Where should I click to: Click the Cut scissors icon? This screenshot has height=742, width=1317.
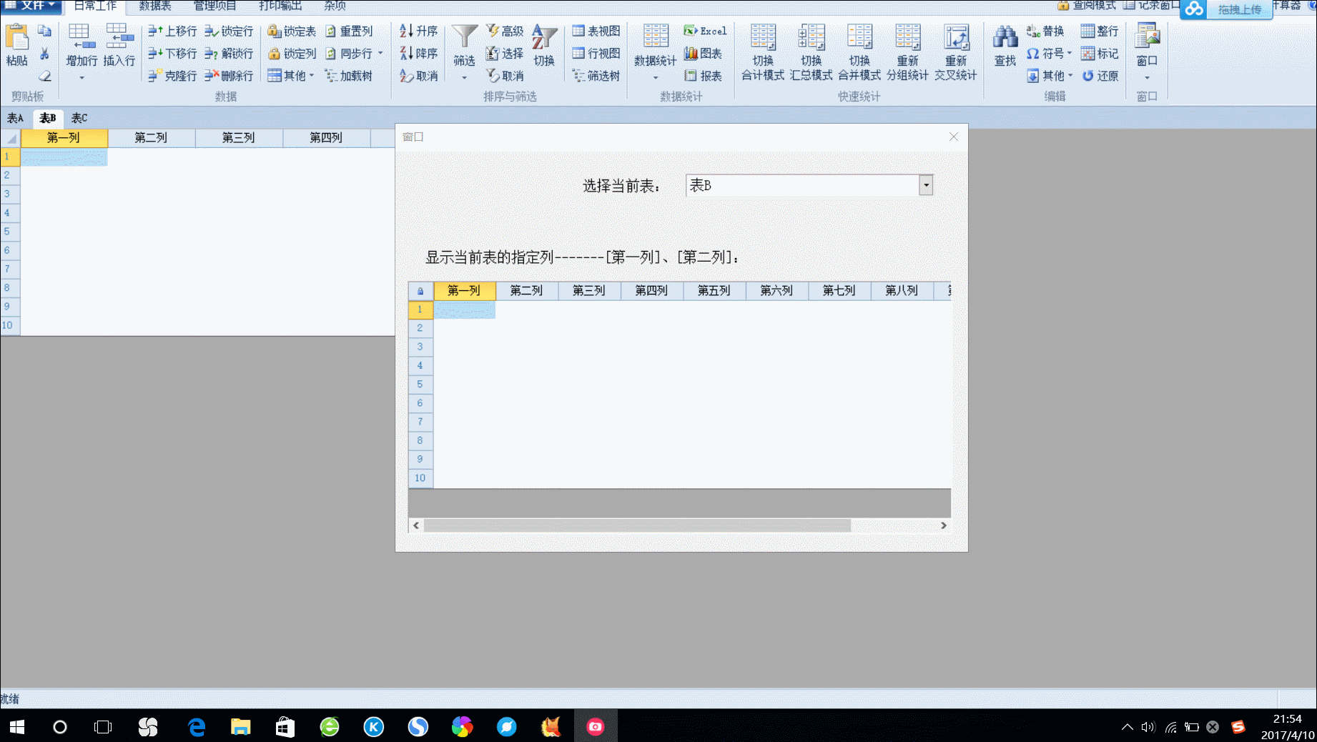pyautogui.click(x=44, y=54)
